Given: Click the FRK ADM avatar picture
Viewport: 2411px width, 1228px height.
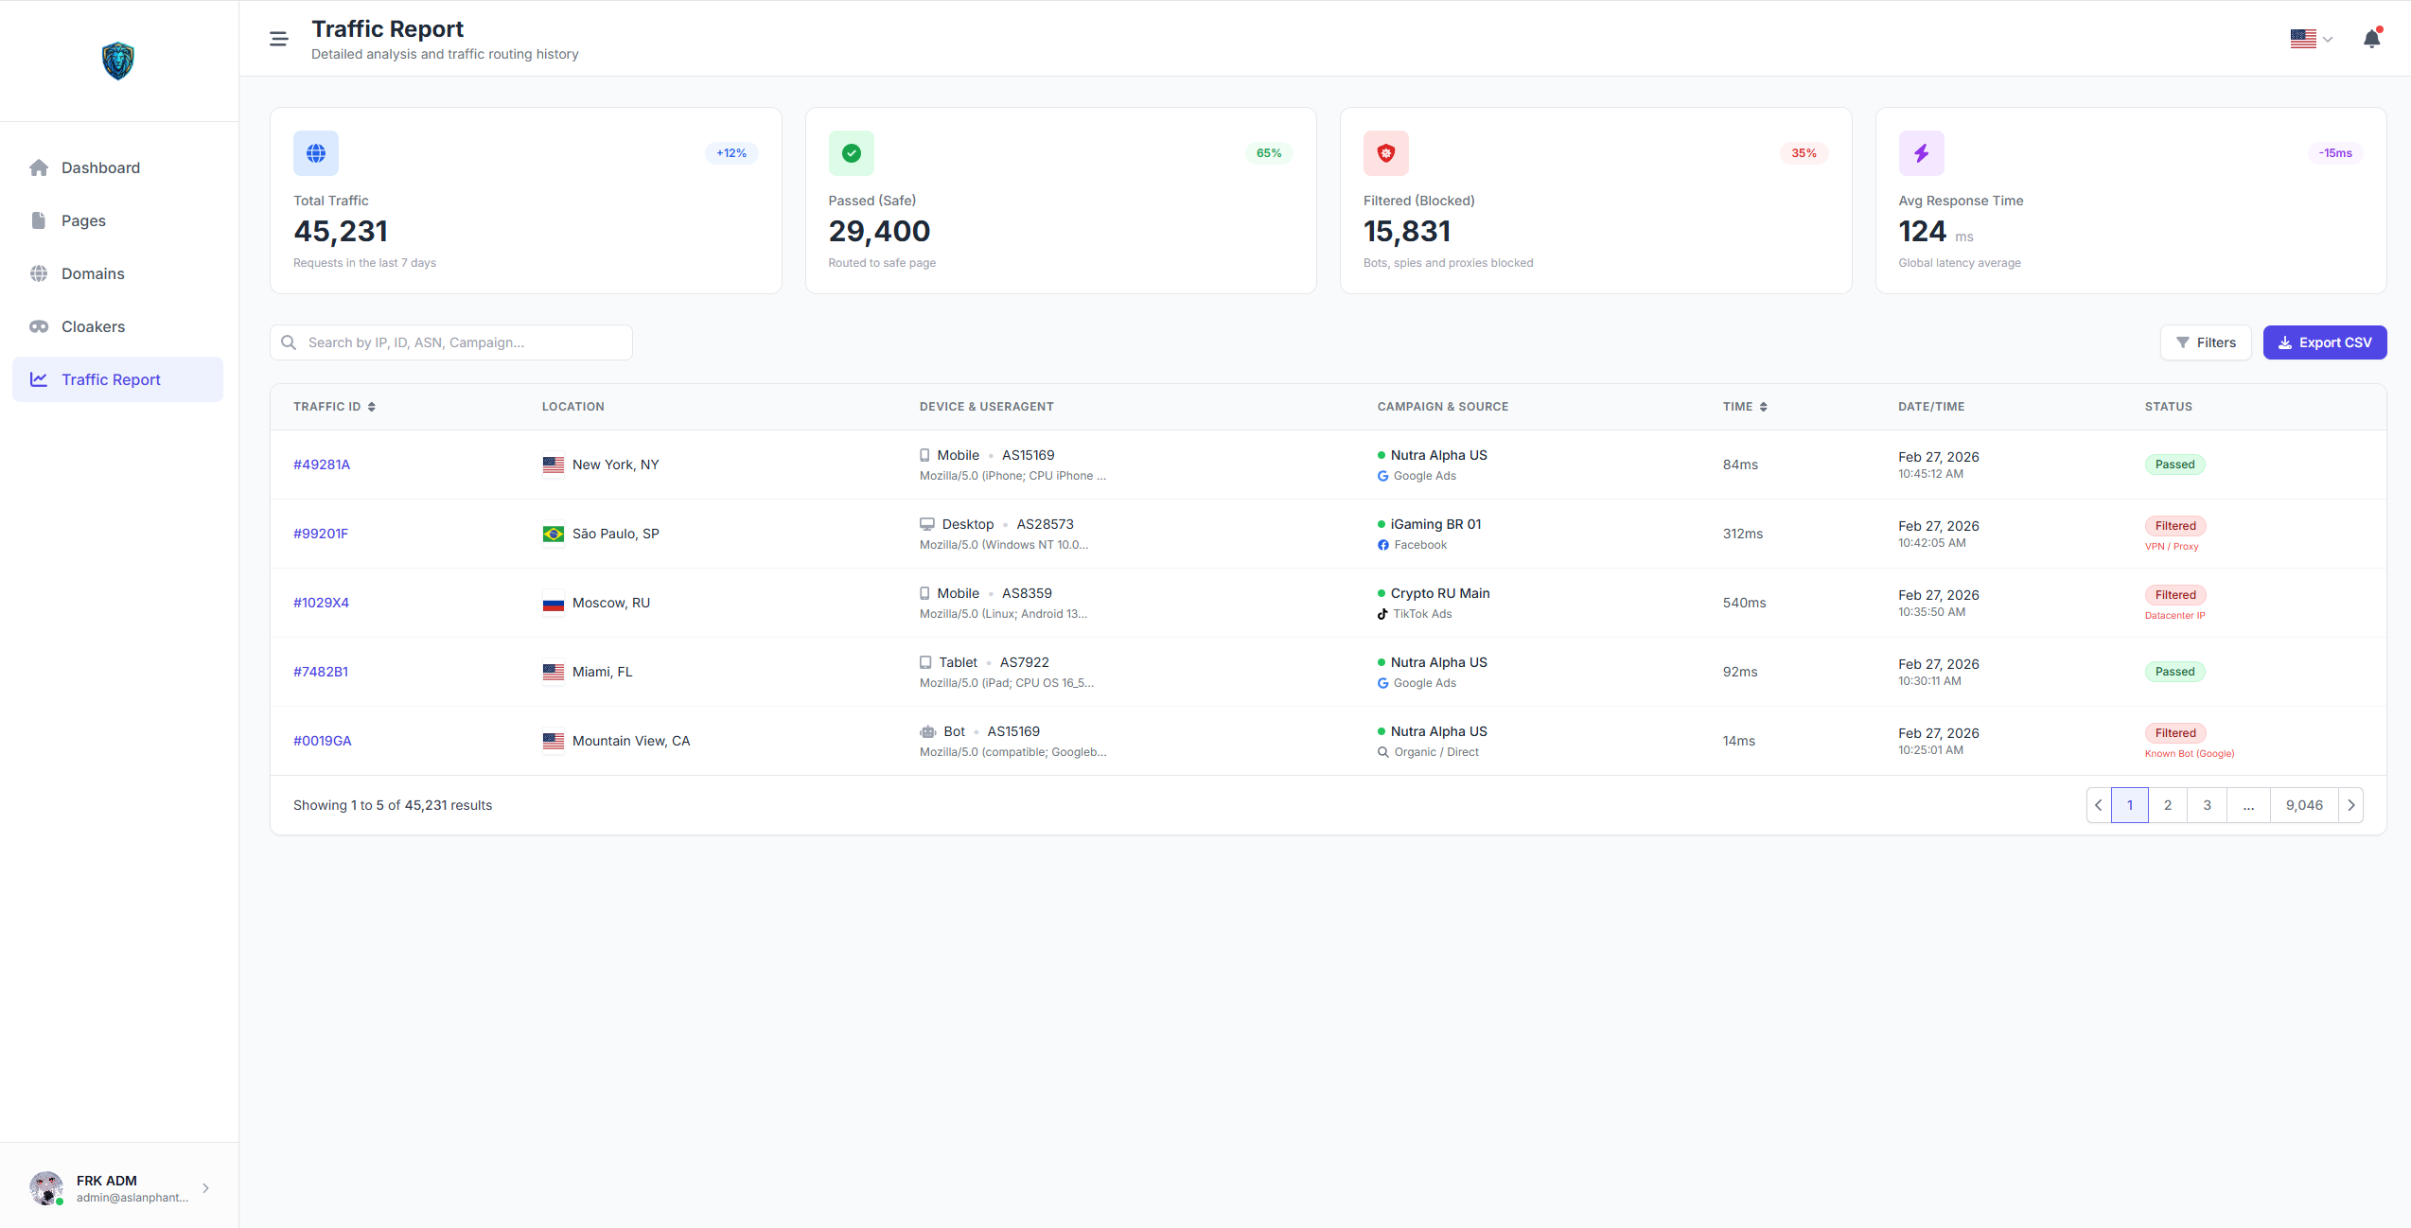Looking at the screenshot, I should pyautogui.click(x=46, y=1187).
